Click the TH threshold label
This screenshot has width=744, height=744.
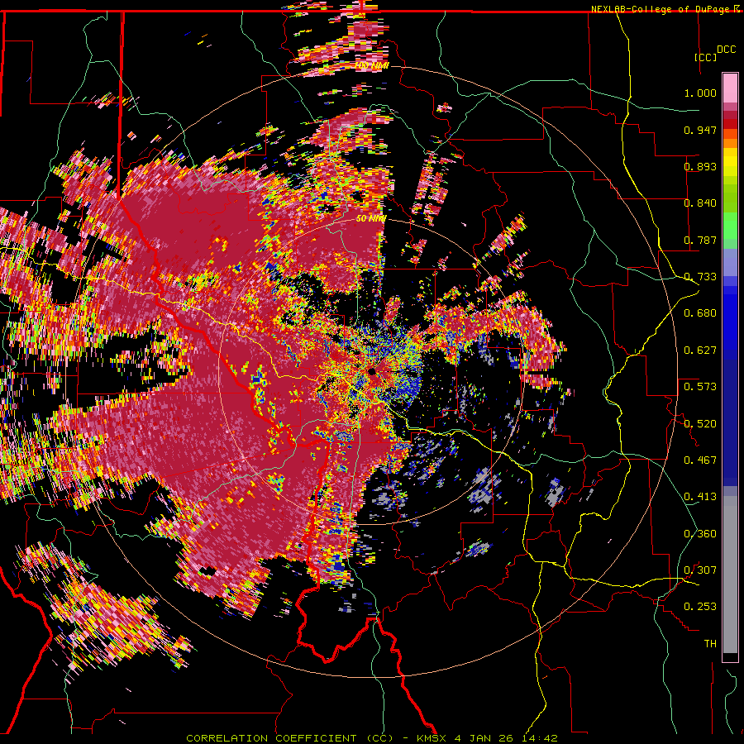710,644
